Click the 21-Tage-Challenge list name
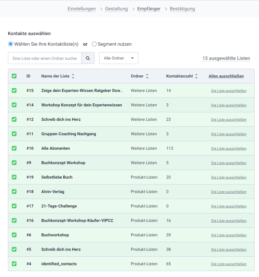Image resolution: width=259 pixels, height=277 pixels. point(59,206)
